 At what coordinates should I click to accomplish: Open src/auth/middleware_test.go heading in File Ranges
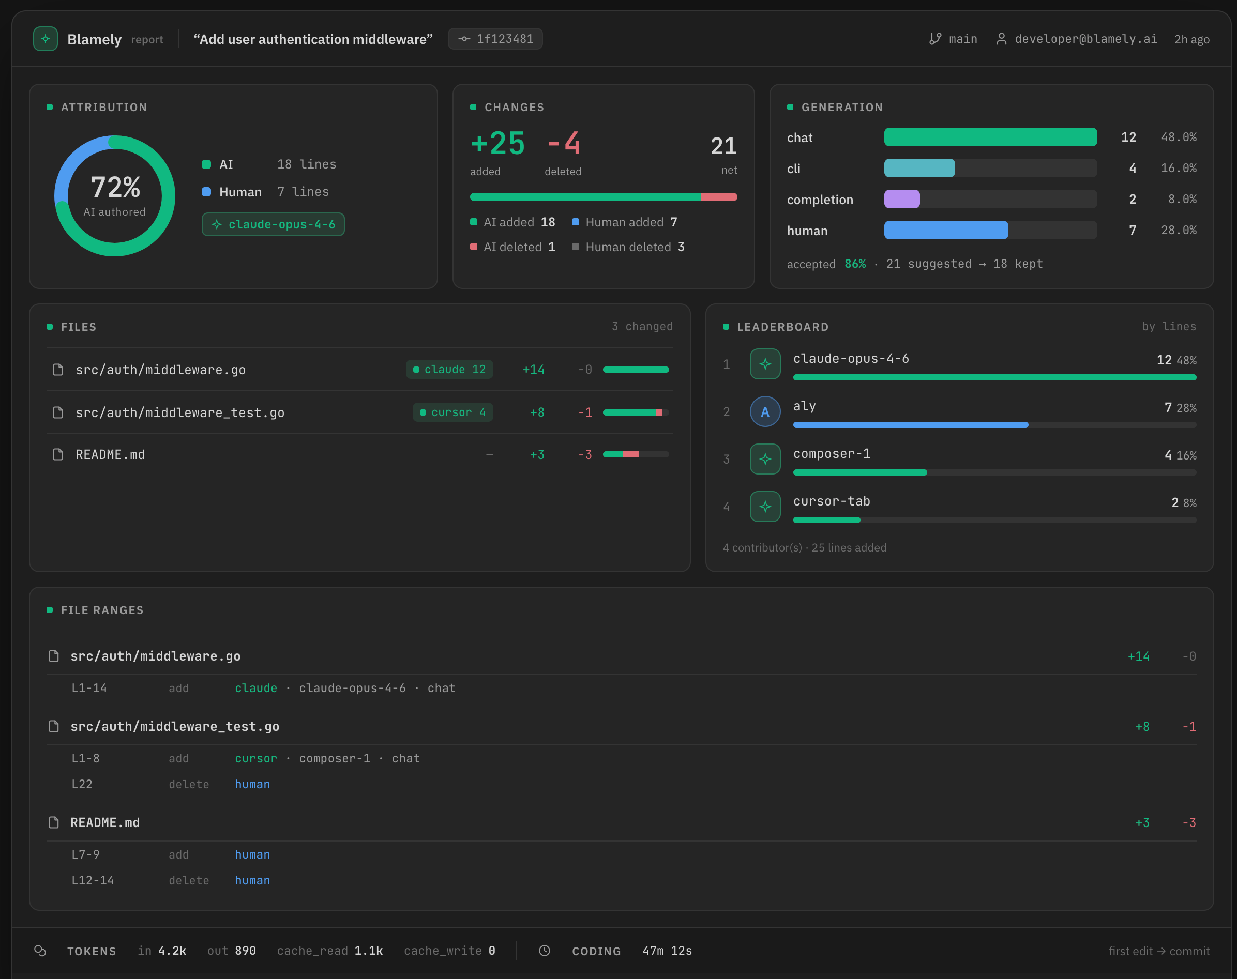pyautogui.click(x=175, y=727)
